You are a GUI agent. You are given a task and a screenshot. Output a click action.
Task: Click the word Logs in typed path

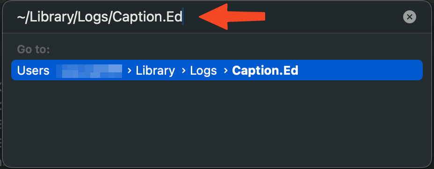pyautogui.click(x=93, y=17)
